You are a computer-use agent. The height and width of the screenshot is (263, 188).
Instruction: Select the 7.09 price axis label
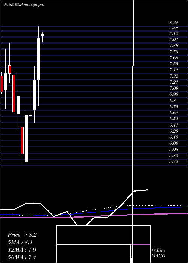[174, 88]
